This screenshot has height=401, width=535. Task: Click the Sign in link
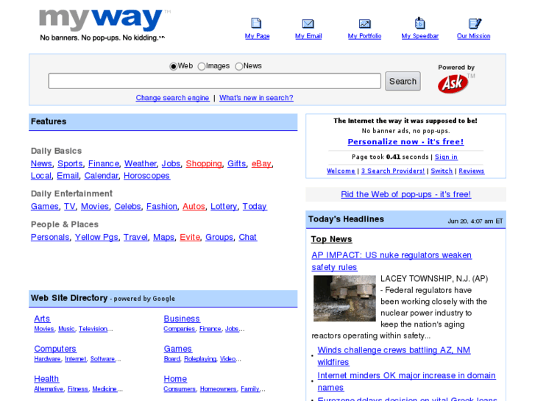pyautogui.click(x=446, y=157)
